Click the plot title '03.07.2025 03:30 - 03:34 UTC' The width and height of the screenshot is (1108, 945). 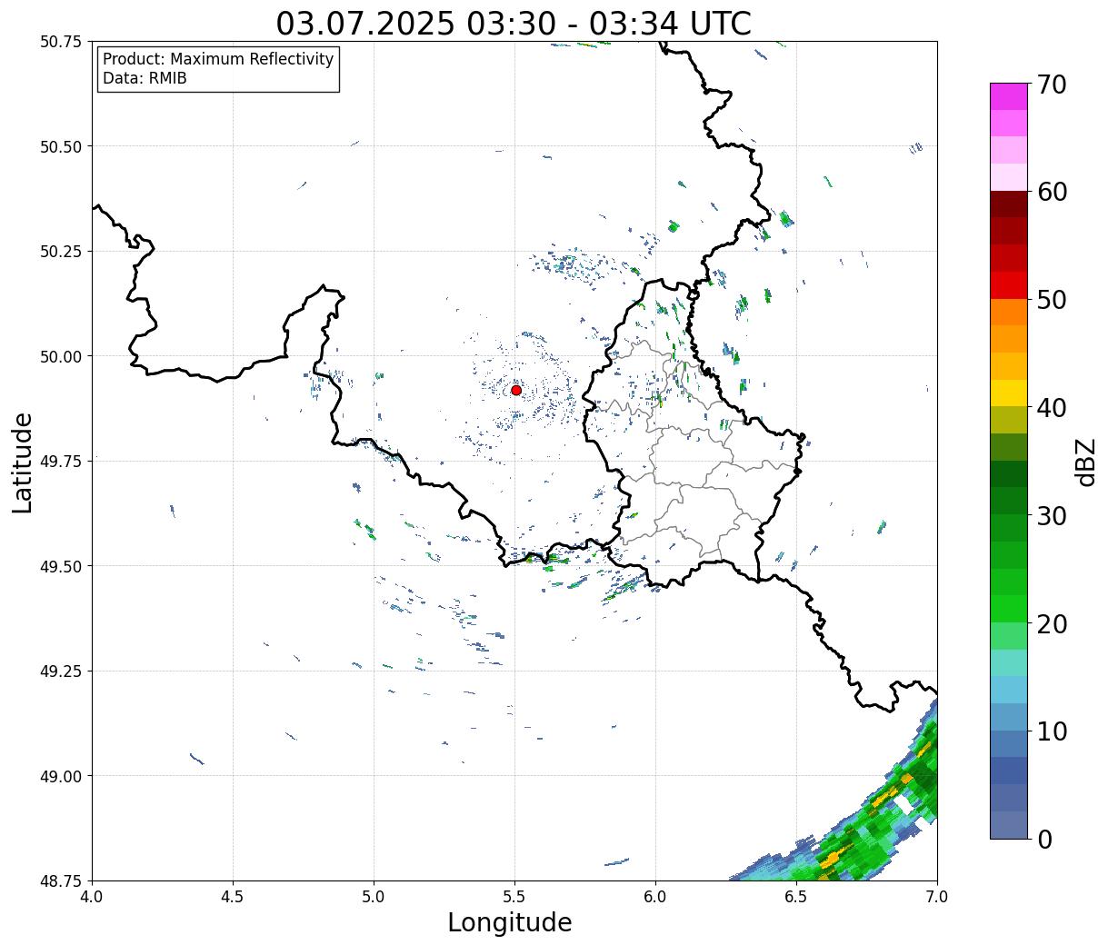click(514, 24)
